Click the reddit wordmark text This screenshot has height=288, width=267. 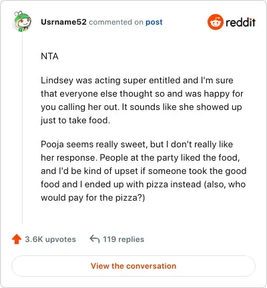point(240,22)
